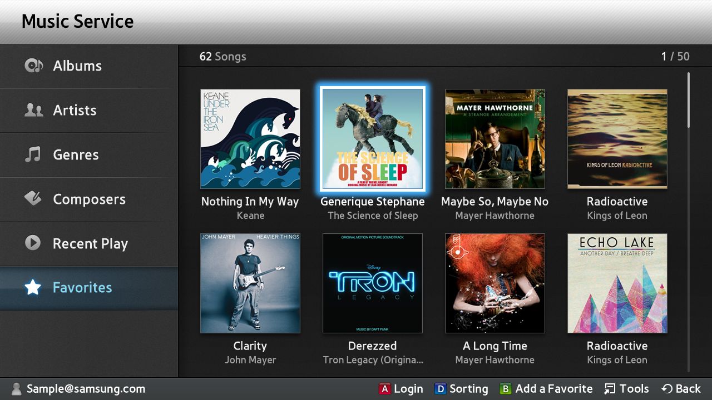Click the Favorites star icon
Image resolution: width=712 pixels, height=400 pixels.
coord(33,287)
